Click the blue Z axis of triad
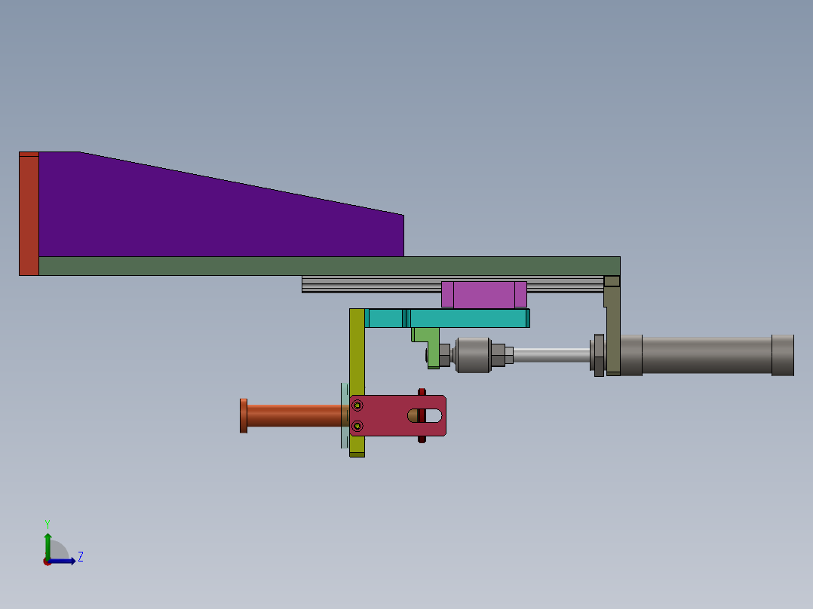Screen dimensions: 813x609 [63, 561]
